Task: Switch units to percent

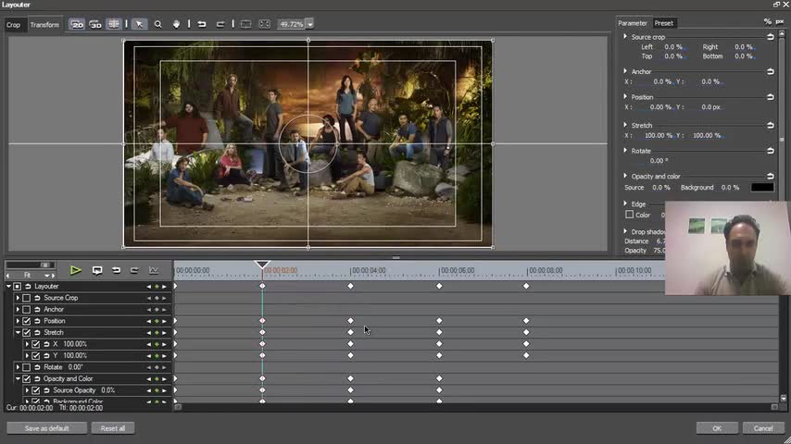Action: [767, 21]
